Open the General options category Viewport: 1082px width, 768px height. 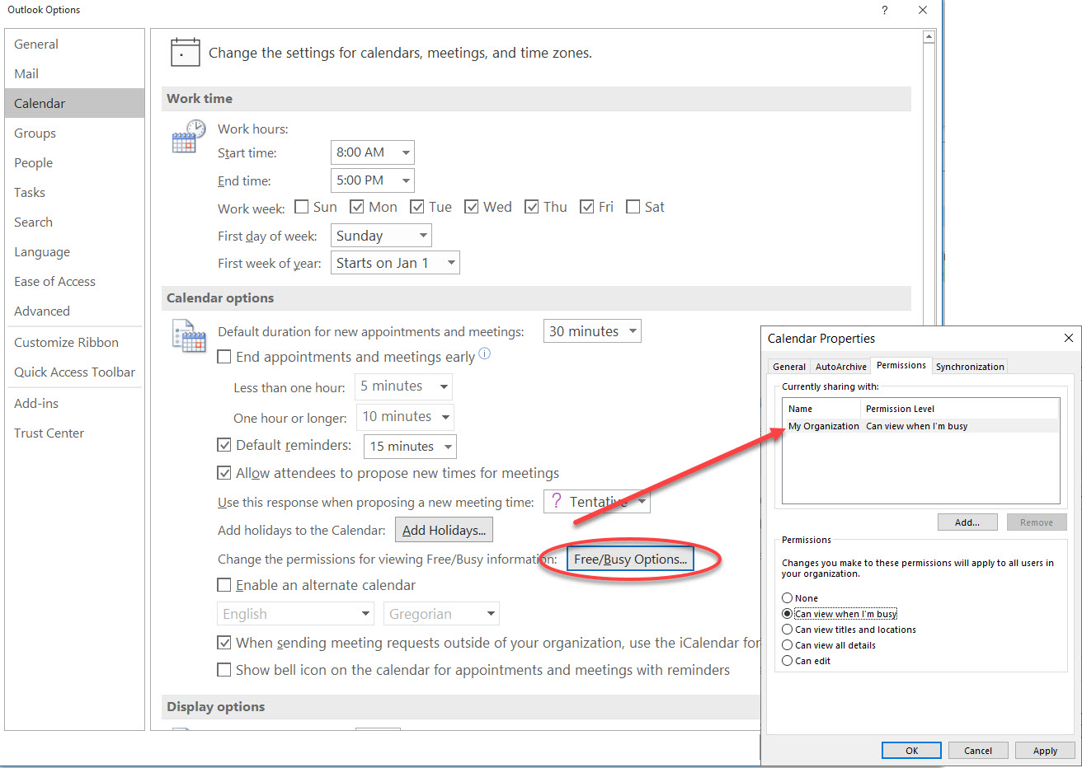point(74,44)
